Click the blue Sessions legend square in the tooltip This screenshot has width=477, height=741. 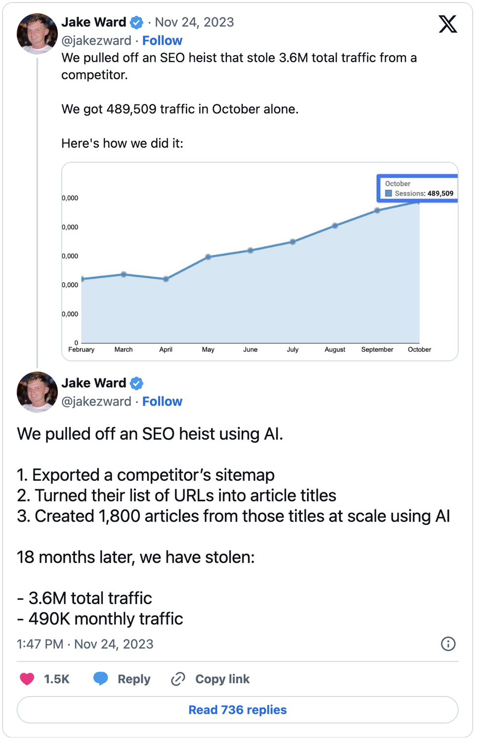point(389,193)
